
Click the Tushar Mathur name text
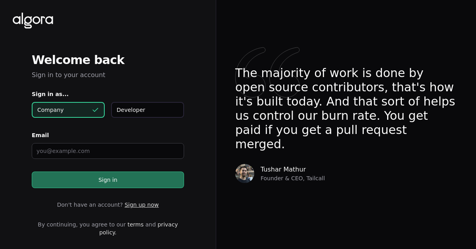pos(283,169)
